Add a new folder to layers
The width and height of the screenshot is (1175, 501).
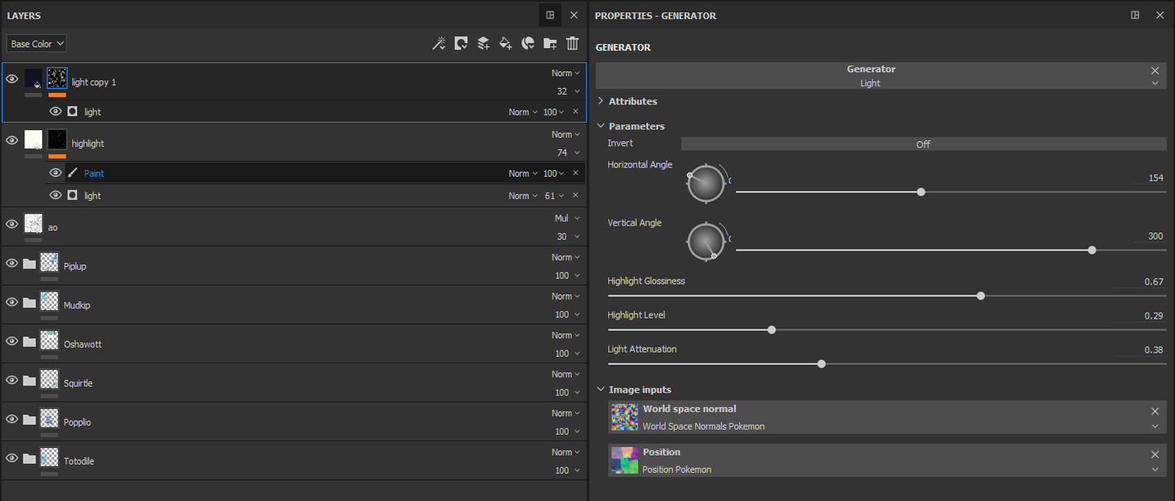click(x=549, y=43)
